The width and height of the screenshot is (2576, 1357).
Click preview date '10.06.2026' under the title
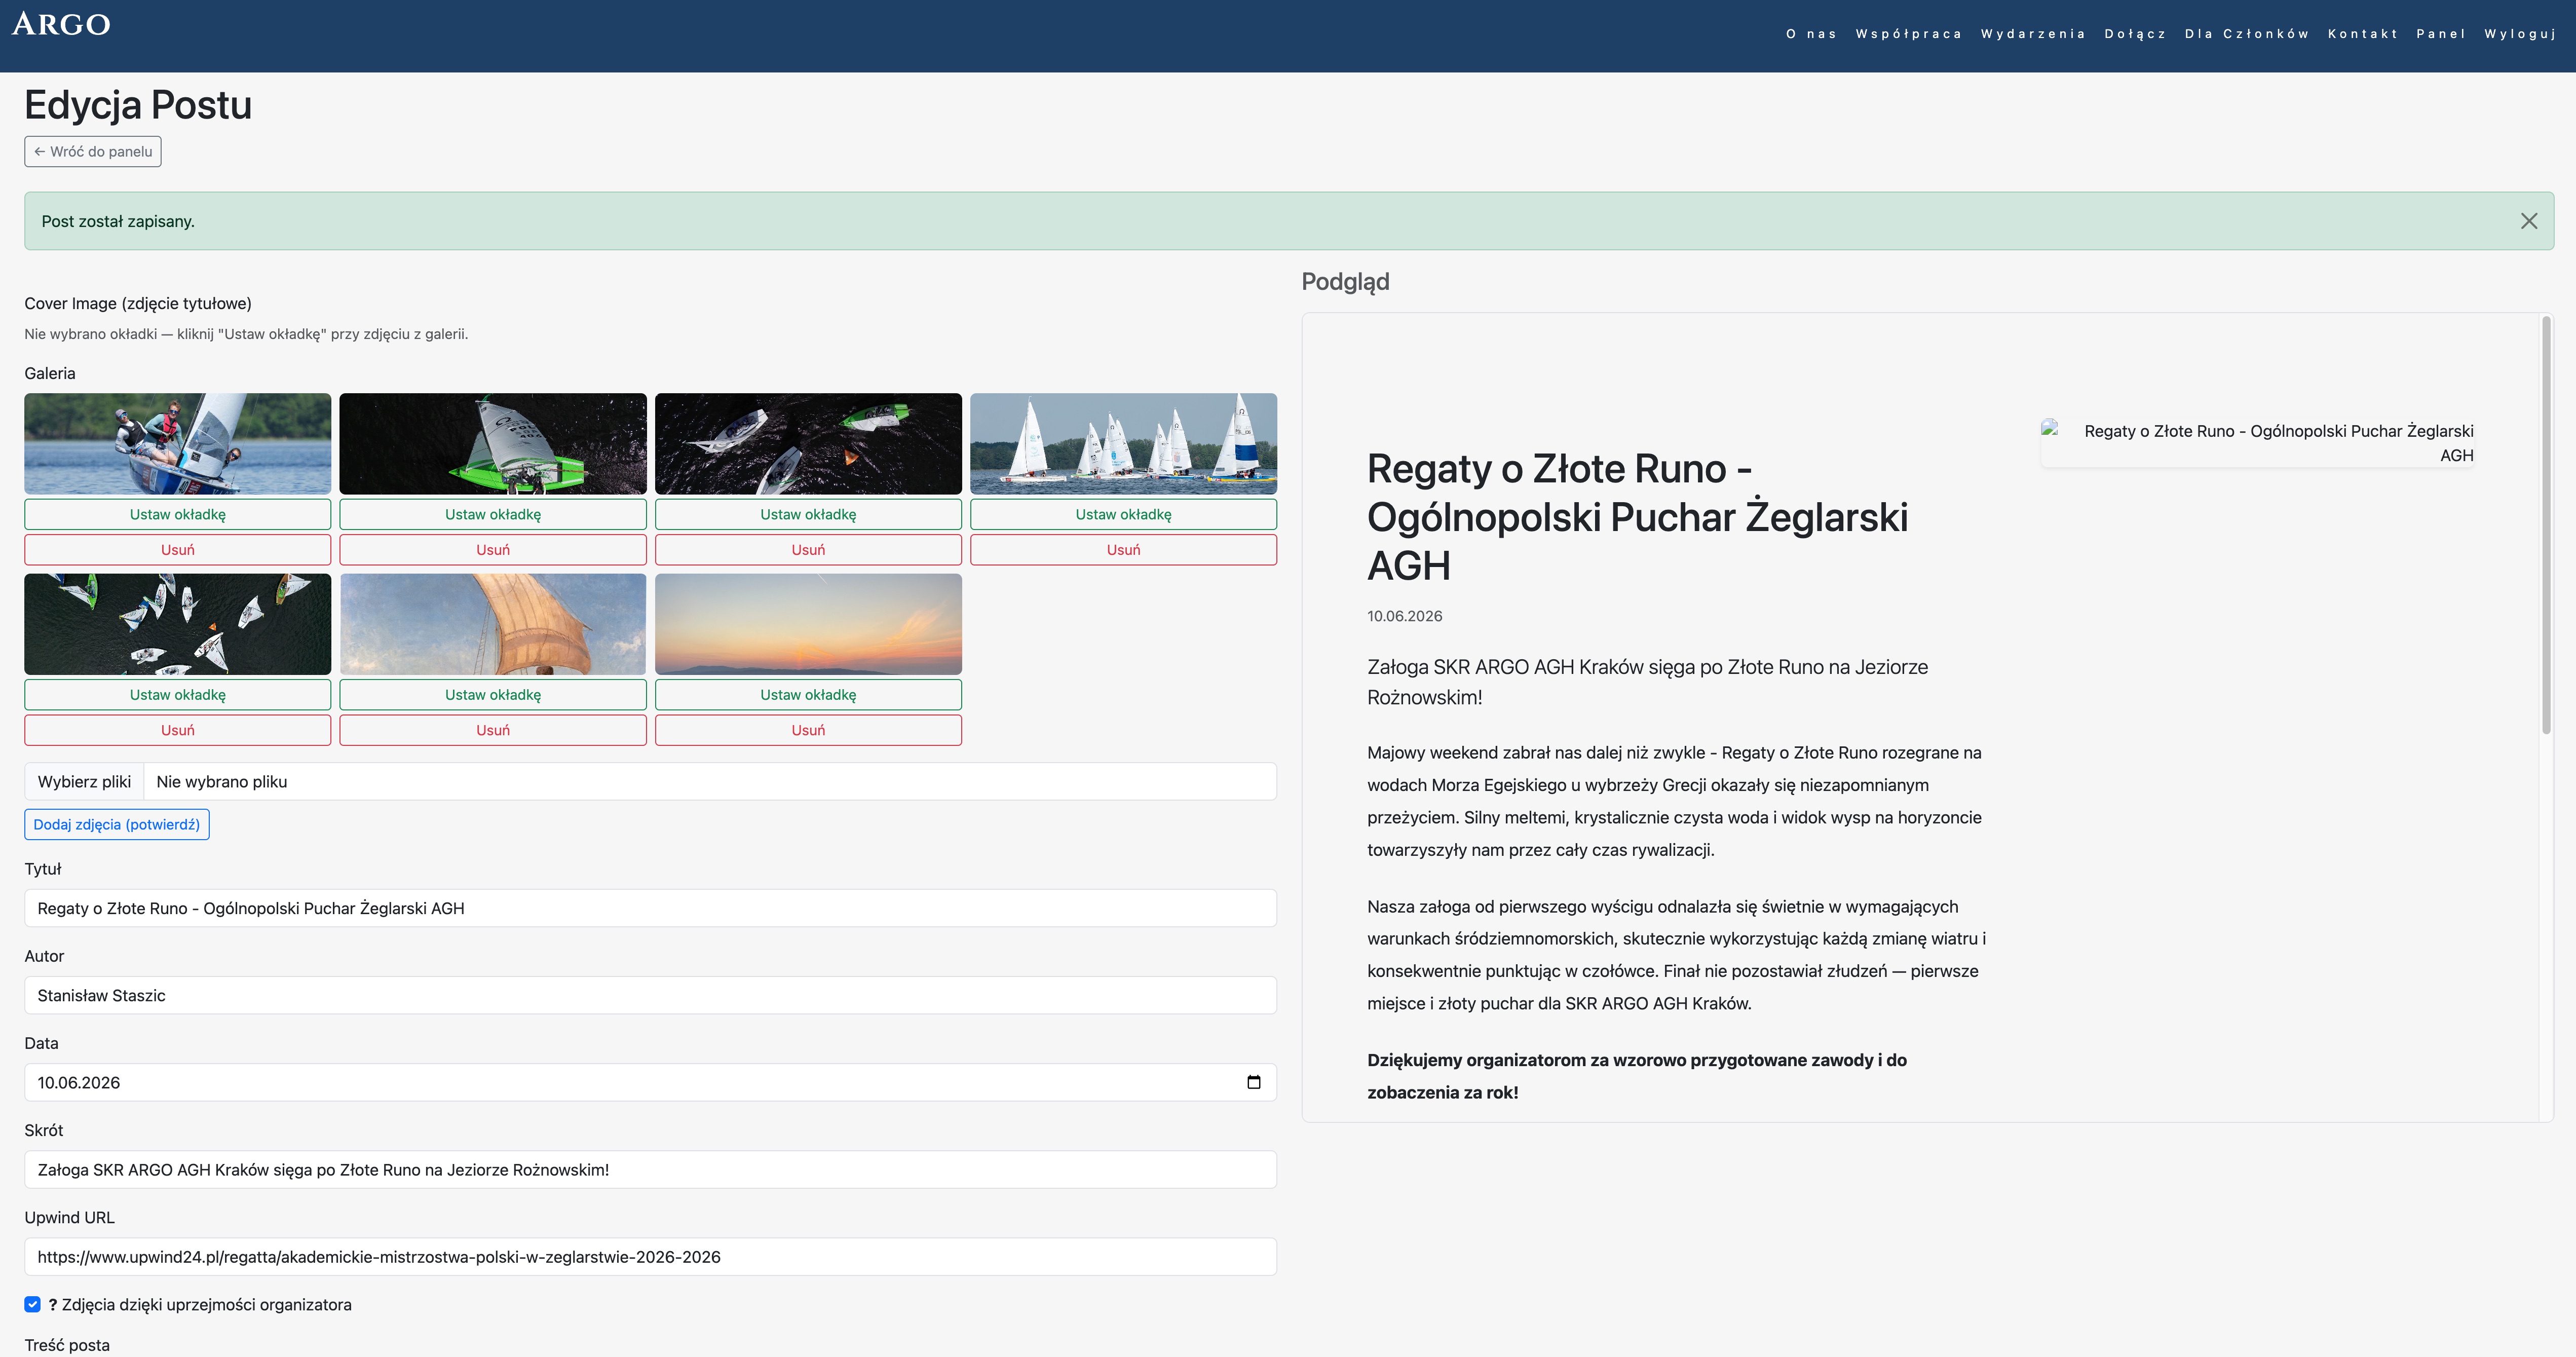pyautogui.click(x=1405, y=616)
